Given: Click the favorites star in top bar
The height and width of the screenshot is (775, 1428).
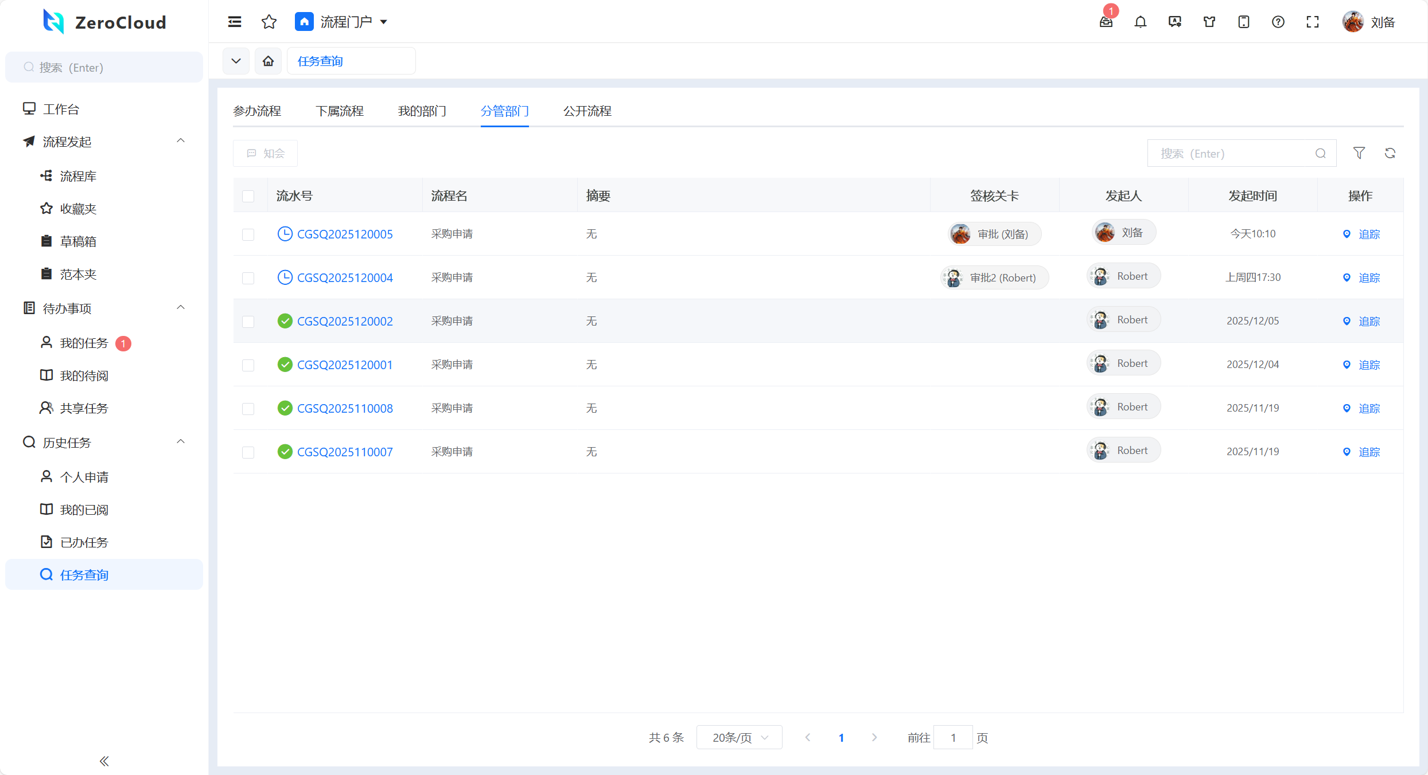Looking at the screenshot, I should point(269,22).
